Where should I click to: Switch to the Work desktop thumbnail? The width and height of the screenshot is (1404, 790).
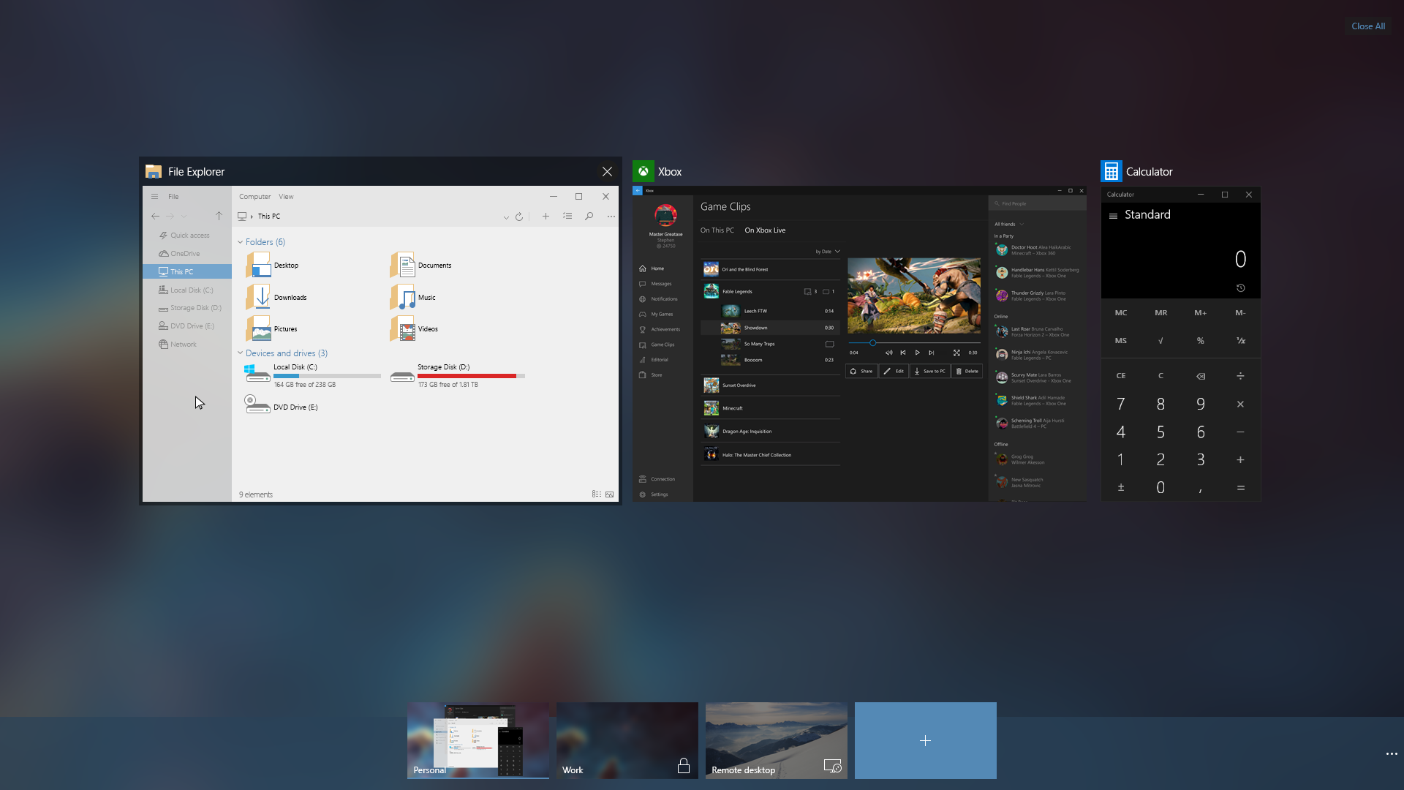(x=627, y=740)
